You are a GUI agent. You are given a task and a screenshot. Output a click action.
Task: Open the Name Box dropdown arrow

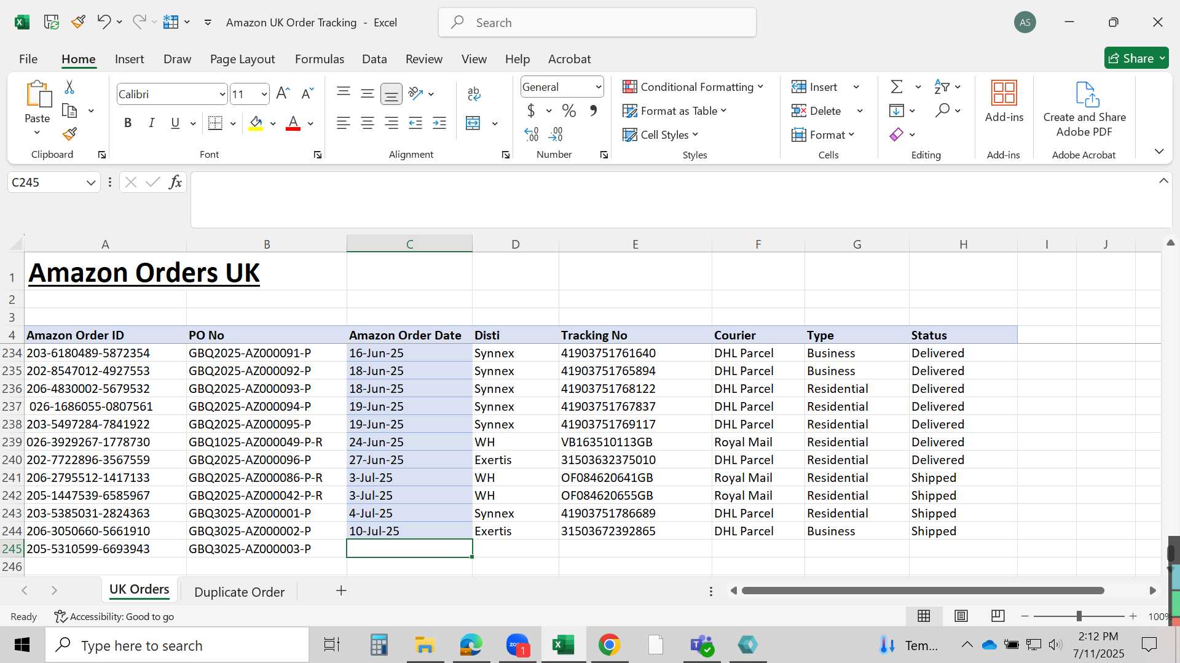(x=91, y=182)
